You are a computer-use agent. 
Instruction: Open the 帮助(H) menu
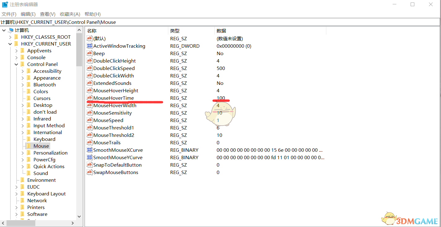[x=93, y=14]
